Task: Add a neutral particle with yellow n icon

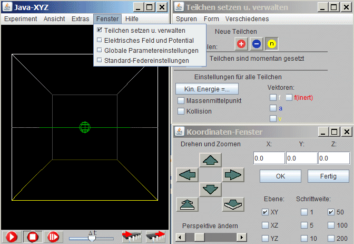Action: 272,44
